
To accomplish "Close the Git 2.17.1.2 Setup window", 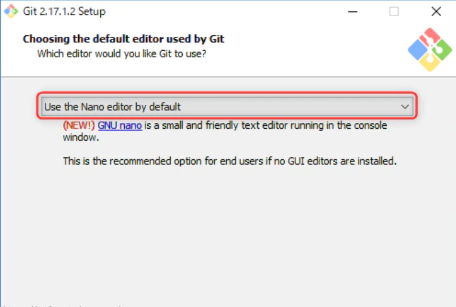I will 436,11.
